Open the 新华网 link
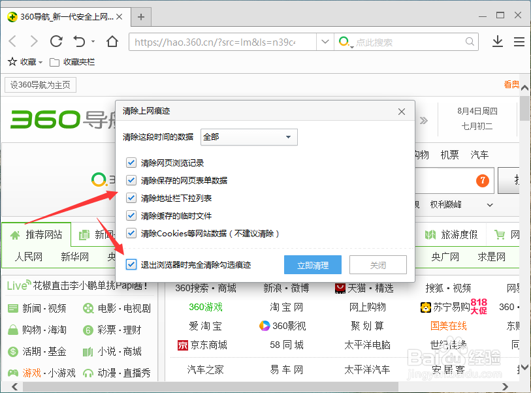Viewport: 531px width, 393px height. pyautogui.click(x=75, y=257)
